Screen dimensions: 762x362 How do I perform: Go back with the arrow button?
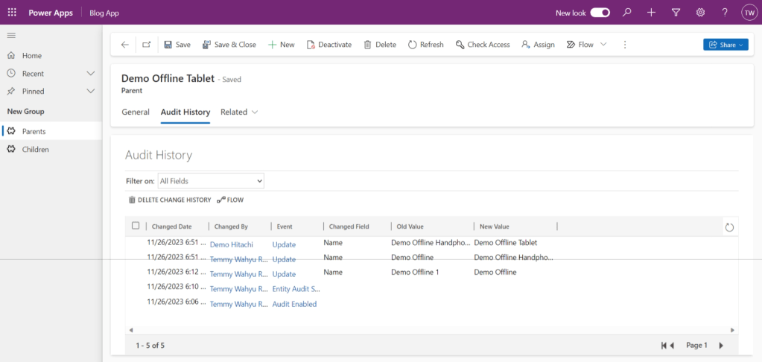tap(125, 45)
